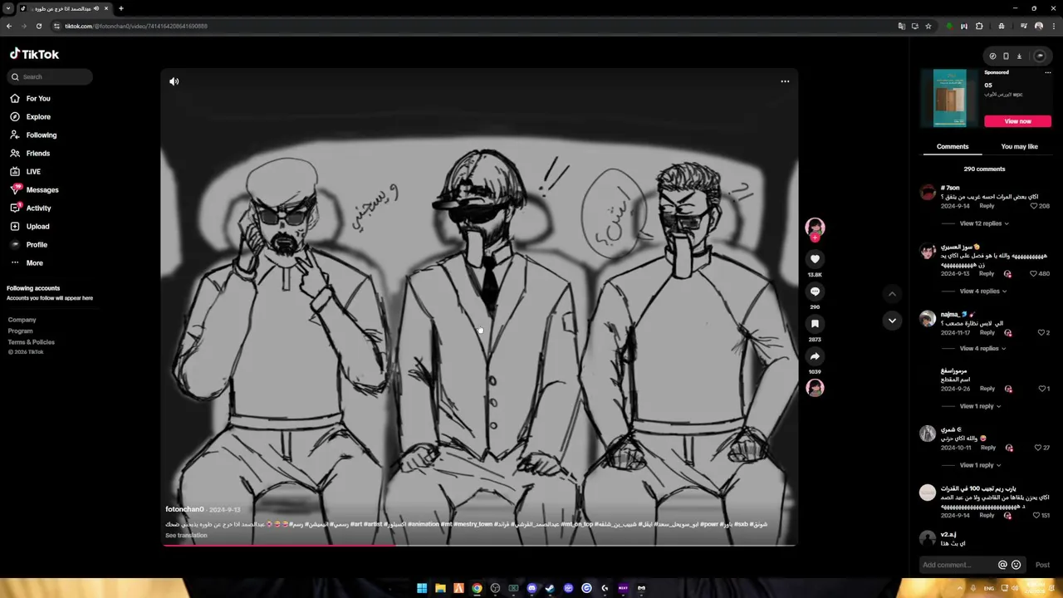Go to previous video with up chevron
1063x598 pixels.
click(892, 293)
